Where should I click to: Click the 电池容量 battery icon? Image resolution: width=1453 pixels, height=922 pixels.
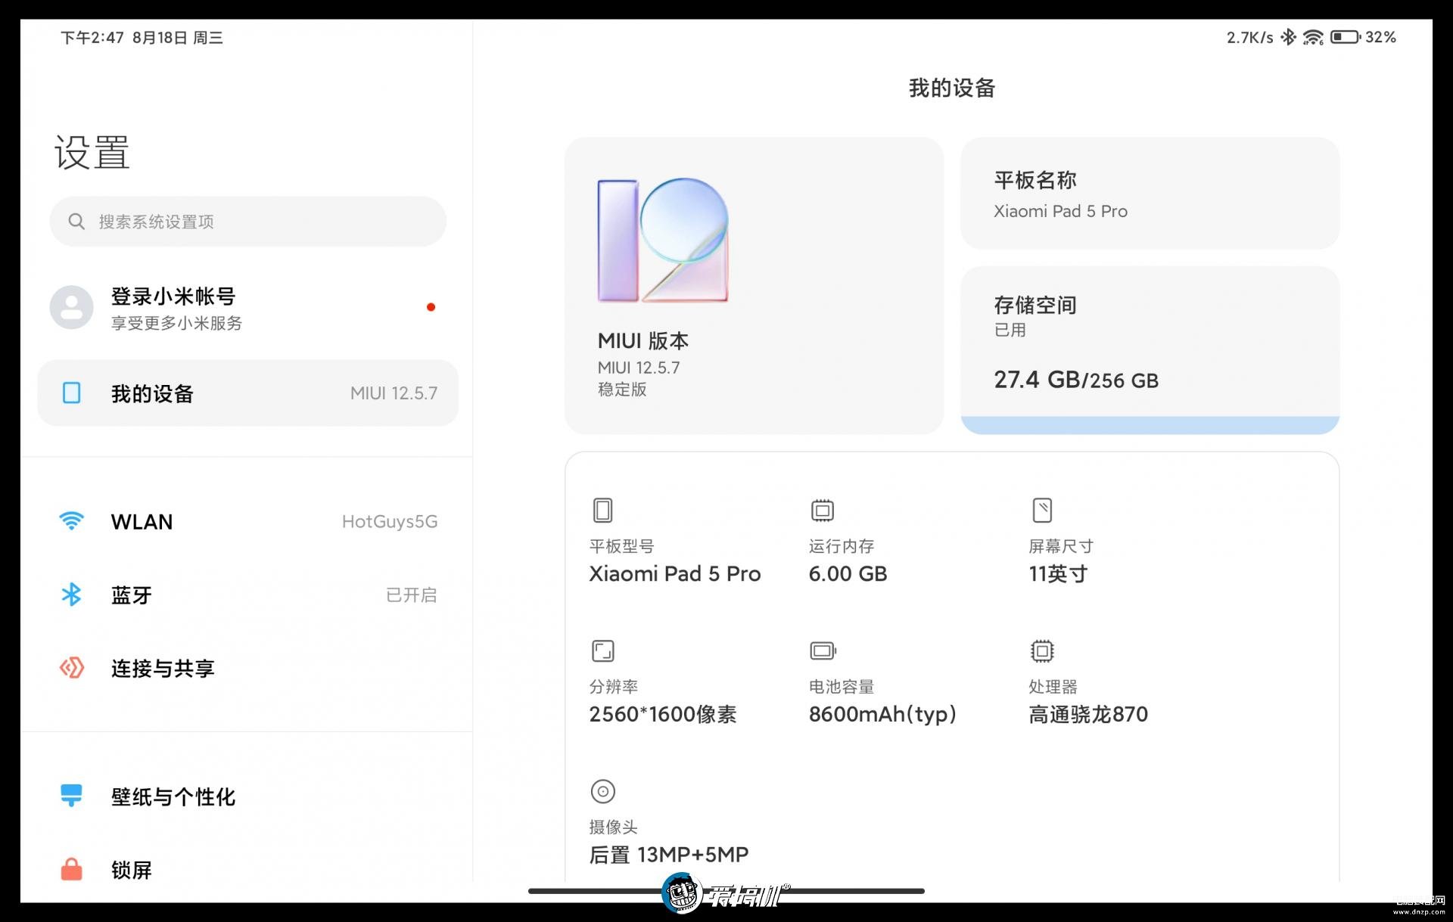click(x=823, y=651)
